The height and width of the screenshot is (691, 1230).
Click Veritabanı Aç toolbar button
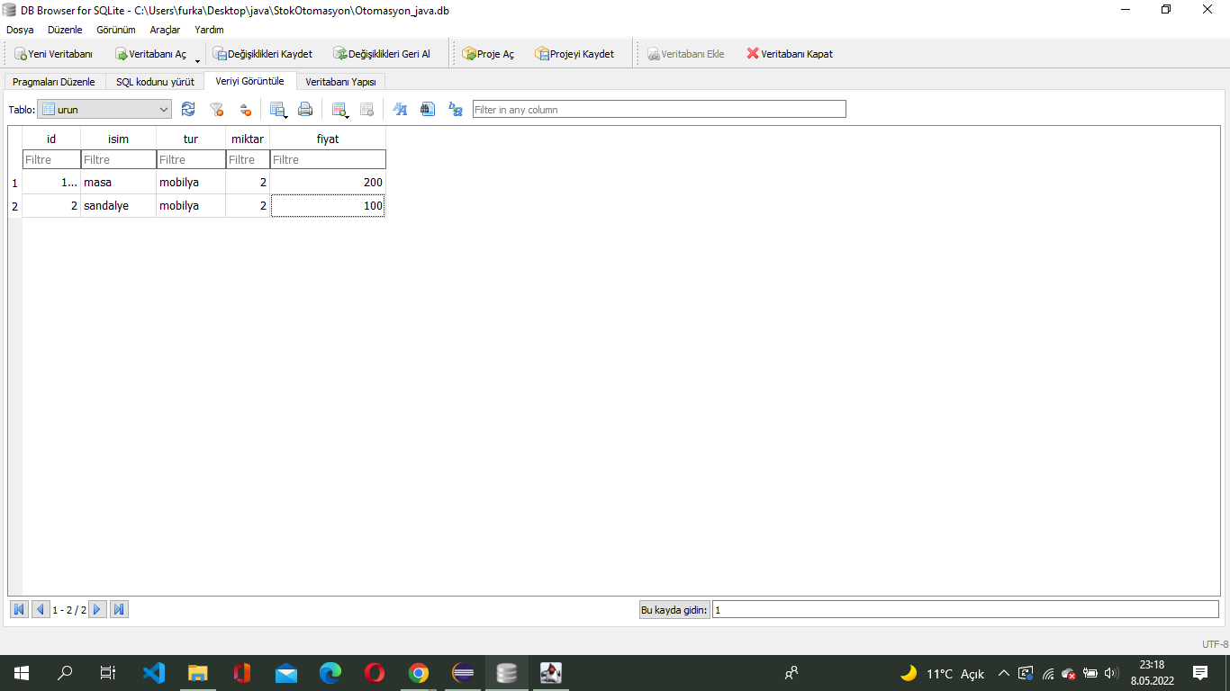(150, 54)
